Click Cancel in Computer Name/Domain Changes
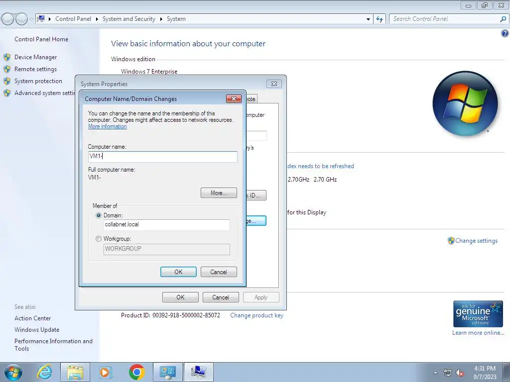The height and width of the screenshot is (382, 510). click(x=219, y=272)
